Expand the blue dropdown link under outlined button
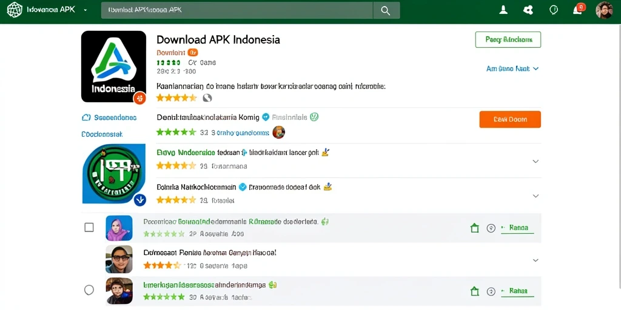 [x=512, y=68]
